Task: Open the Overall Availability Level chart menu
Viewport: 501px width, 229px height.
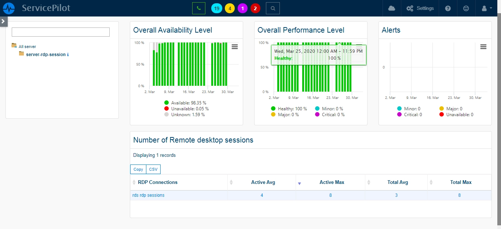Action: coord(235,47)
